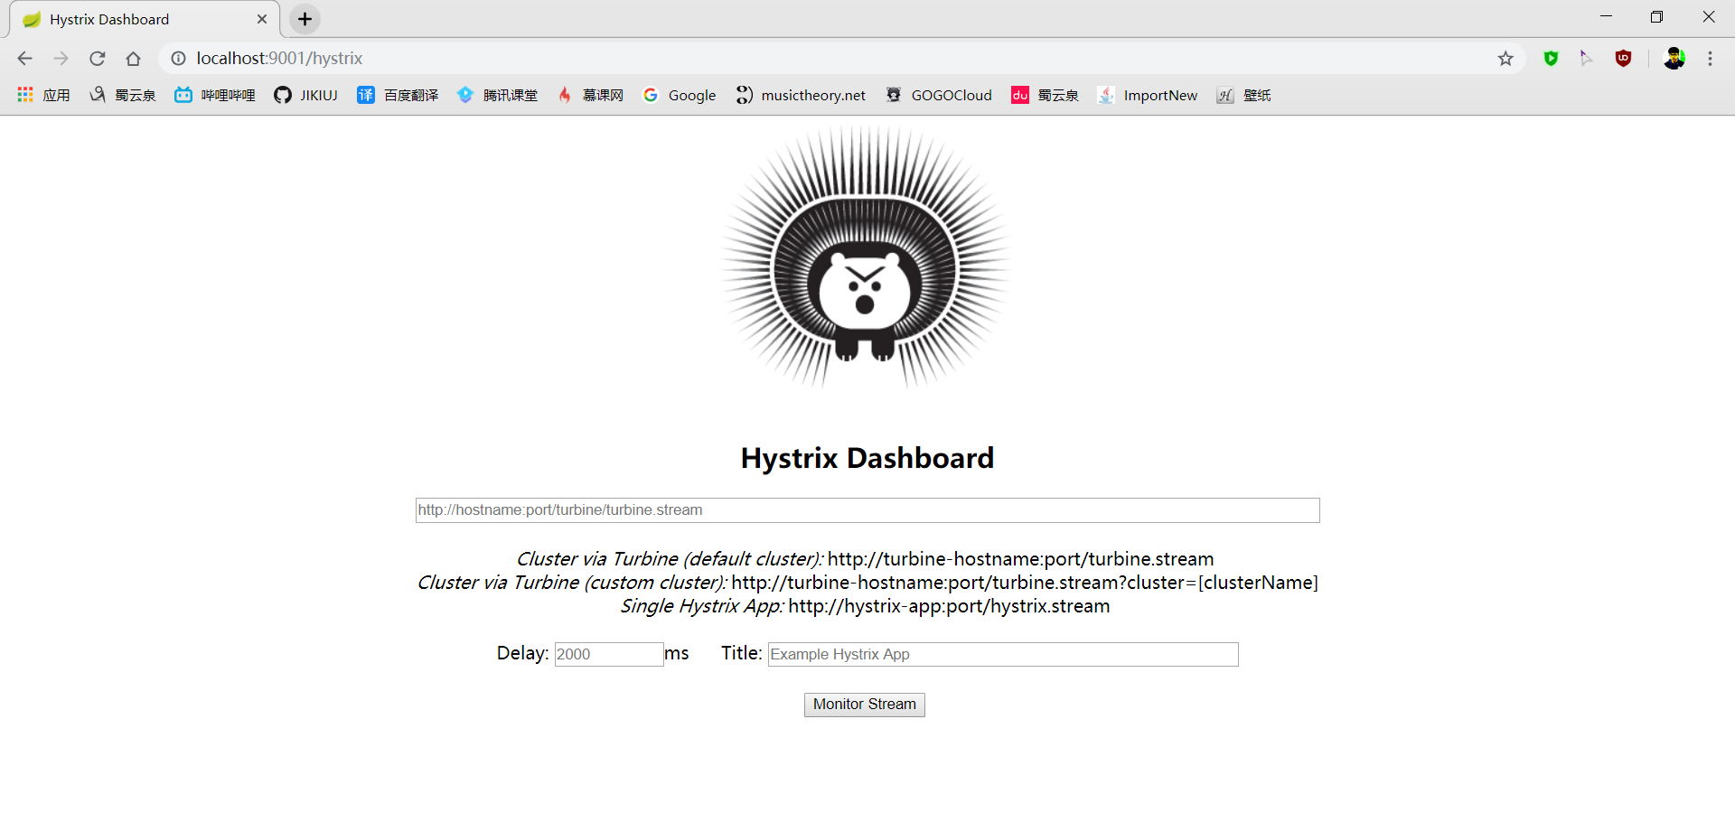
Task: Click the Hystrix hedgehog logo image
Action: pyautogui.click(x=866, y=257)
